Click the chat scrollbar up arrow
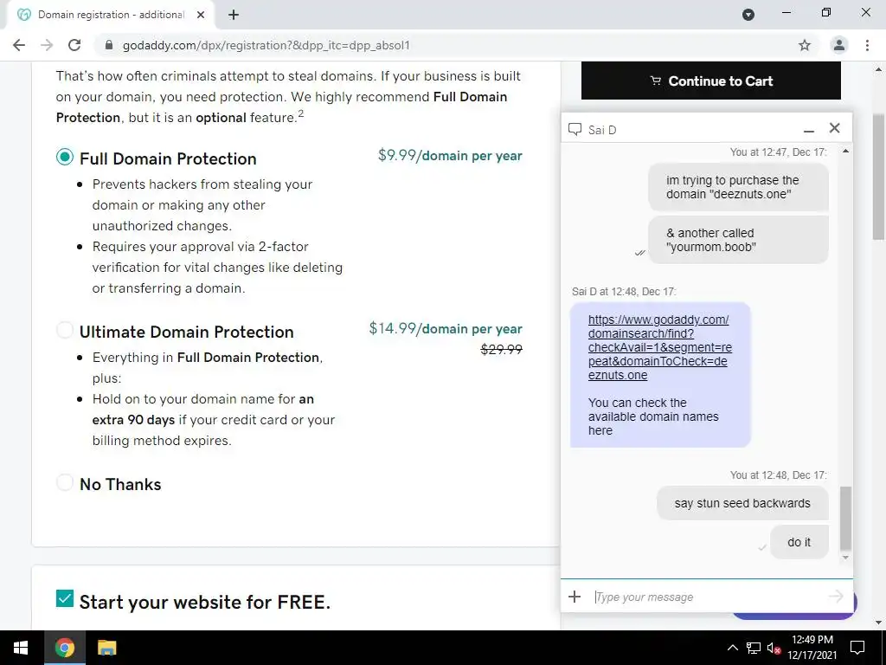 846,151
